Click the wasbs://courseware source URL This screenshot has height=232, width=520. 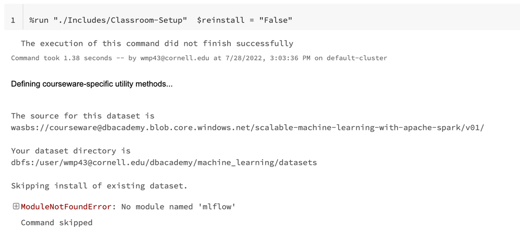click(x=247, y=127)
